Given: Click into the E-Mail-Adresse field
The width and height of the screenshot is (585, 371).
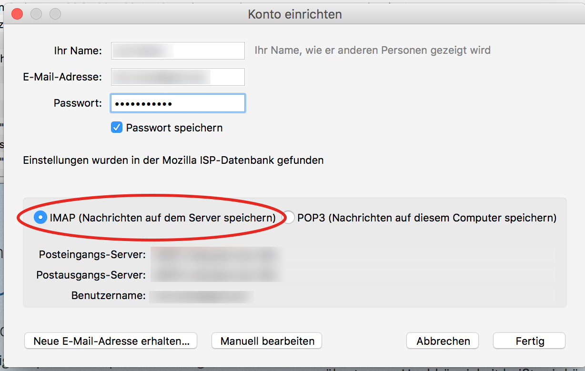Looking at the screenshot, I should (x=177, y=77).
